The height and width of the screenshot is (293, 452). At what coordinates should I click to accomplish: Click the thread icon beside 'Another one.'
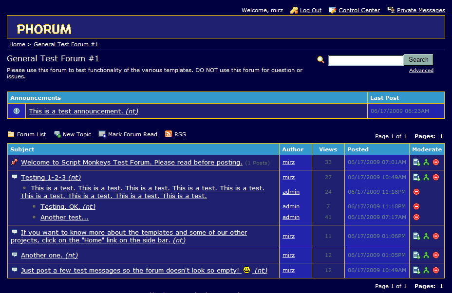click(15, 255)
